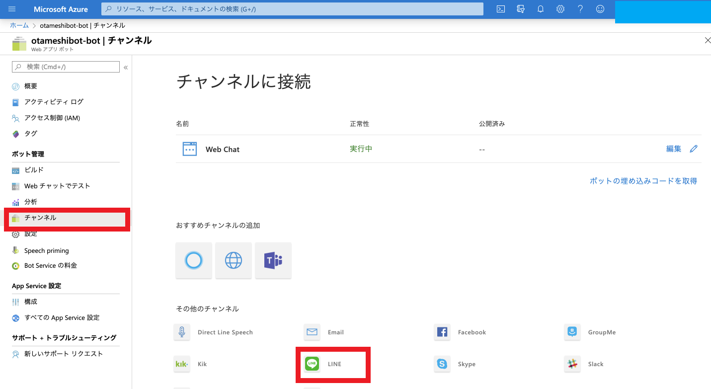Click the ホーム breadcrumb link

coord(19,25)
